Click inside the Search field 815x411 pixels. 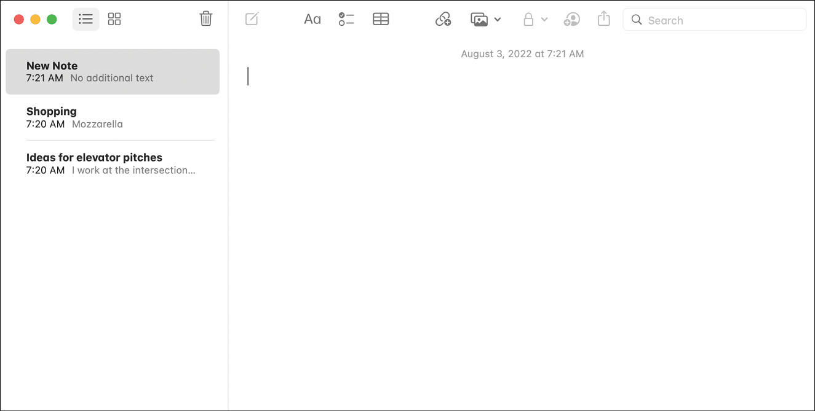714,20
